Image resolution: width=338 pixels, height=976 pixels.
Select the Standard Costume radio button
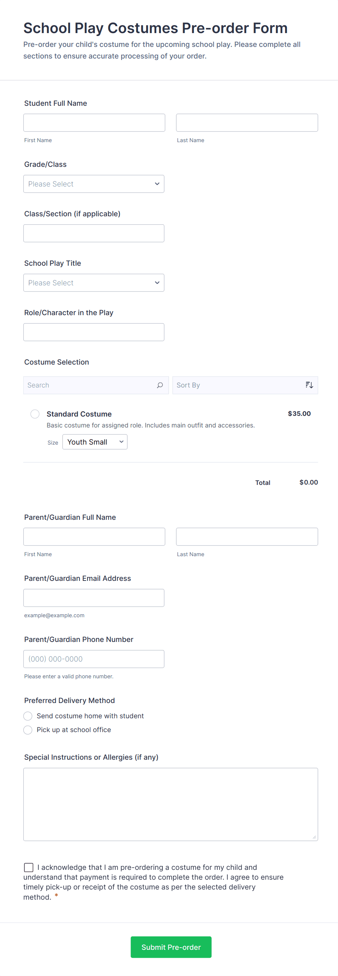click(35, 414)
